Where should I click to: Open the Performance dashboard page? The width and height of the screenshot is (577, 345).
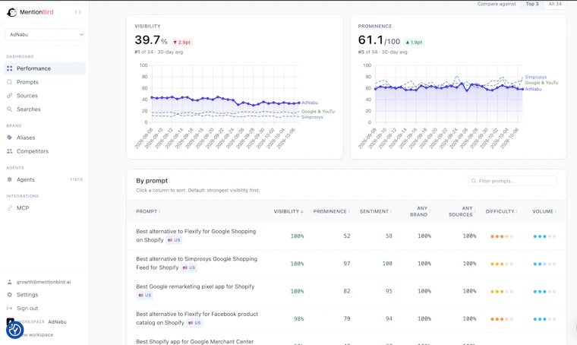tap(45, 68)
